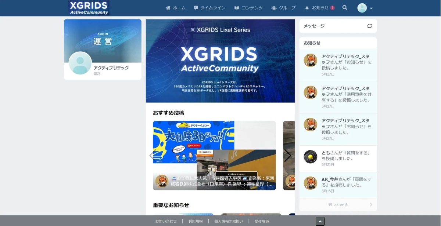
Task: Open the XGRIDS Lixel Series hero banner
Action: (220, 61)
